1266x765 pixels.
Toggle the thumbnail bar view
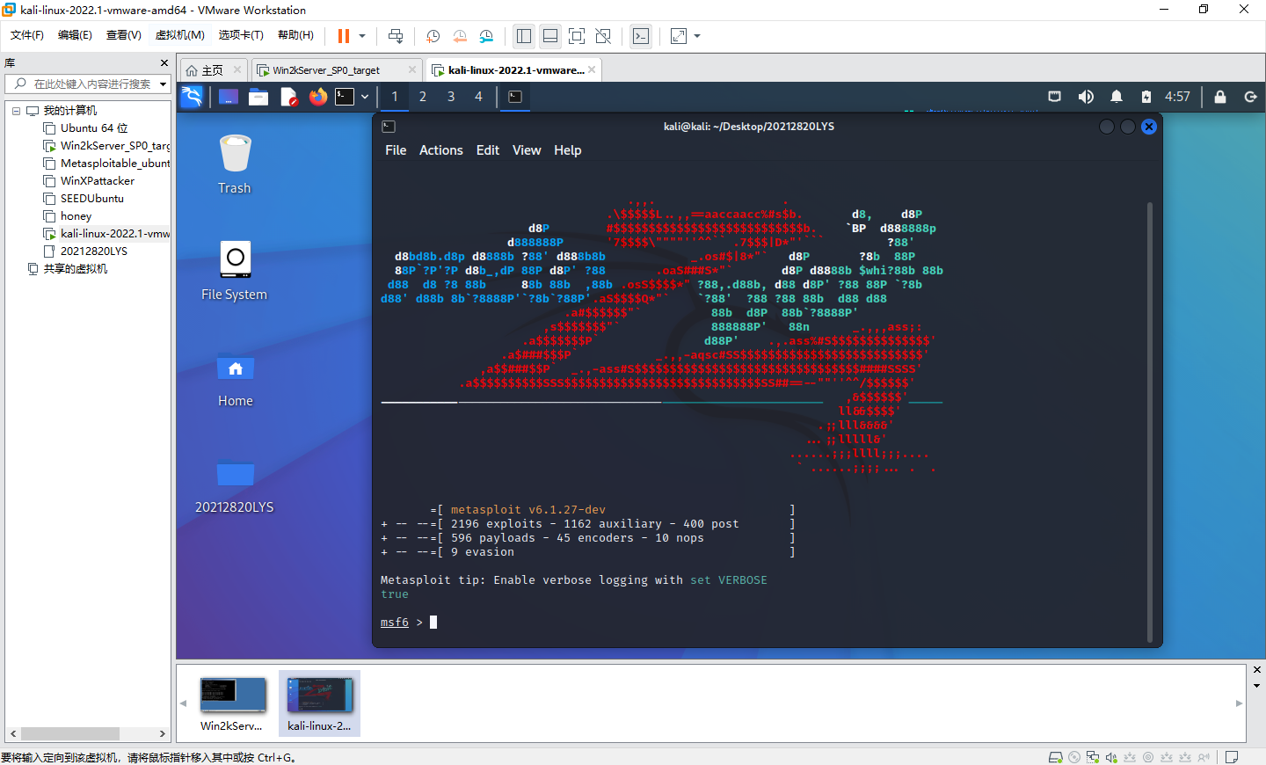[550, 36]
